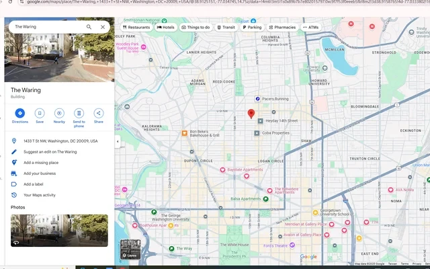The height and width of the screenshot is (269, 430).
Task: Select Heyday 14th Street marker
Action: [261, 121]
